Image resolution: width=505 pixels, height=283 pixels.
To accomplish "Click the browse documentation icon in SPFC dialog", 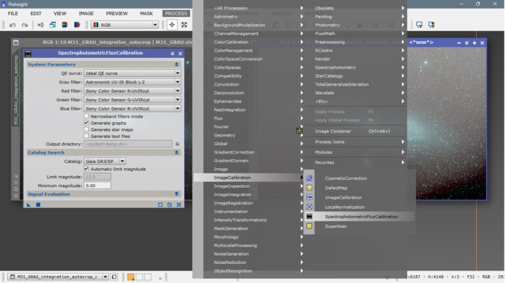I will coord(170,204).
